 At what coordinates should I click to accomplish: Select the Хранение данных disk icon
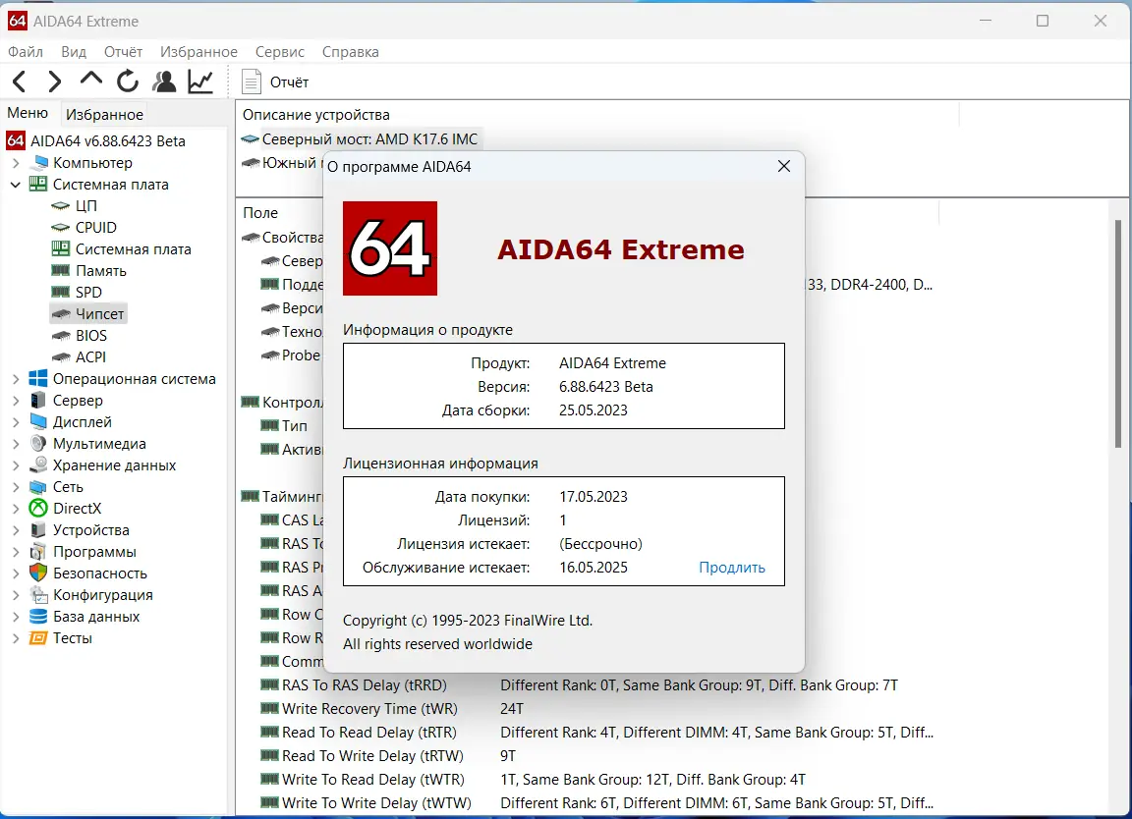pos(38,464)
